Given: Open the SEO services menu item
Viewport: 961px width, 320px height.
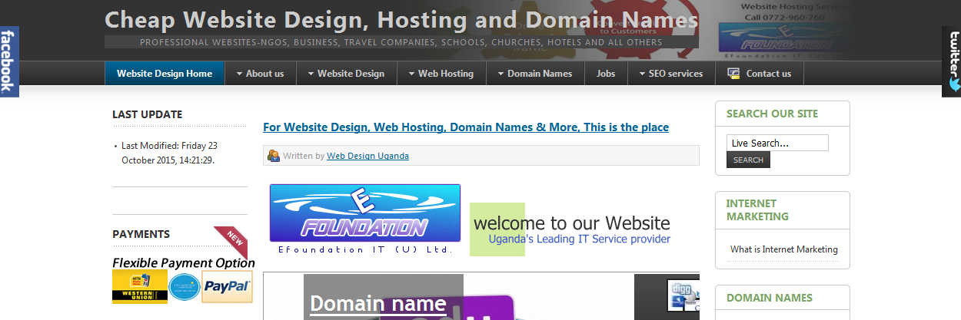Looking at the screenshot, I should pyautogui.click(x=671, y=74).
